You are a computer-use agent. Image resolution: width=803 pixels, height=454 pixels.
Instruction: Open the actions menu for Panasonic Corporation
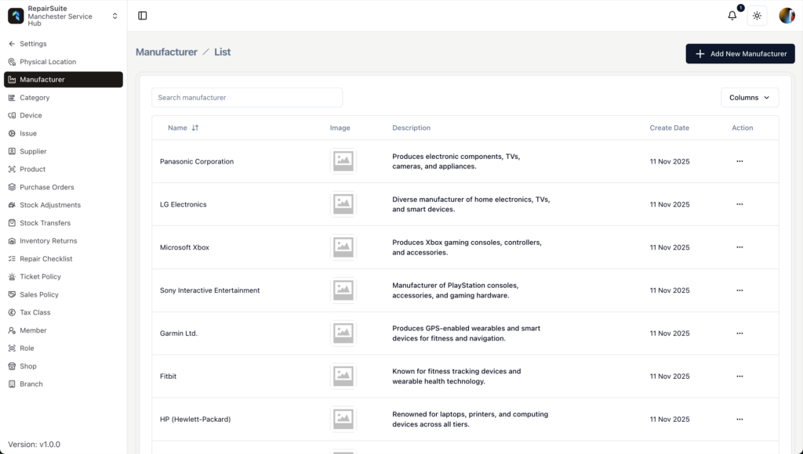point(739,161)
